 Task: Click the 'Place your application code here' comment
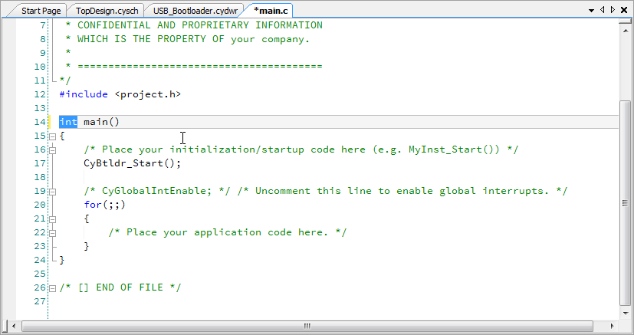tap(227, 232)
